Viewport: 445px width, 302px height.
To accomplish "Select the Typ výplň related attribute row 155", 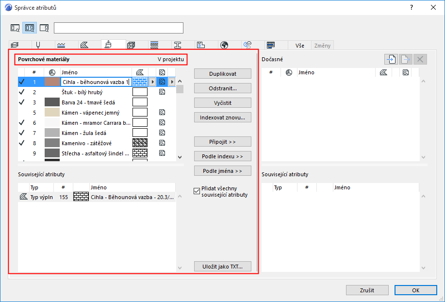I will [x=97, y=197].
